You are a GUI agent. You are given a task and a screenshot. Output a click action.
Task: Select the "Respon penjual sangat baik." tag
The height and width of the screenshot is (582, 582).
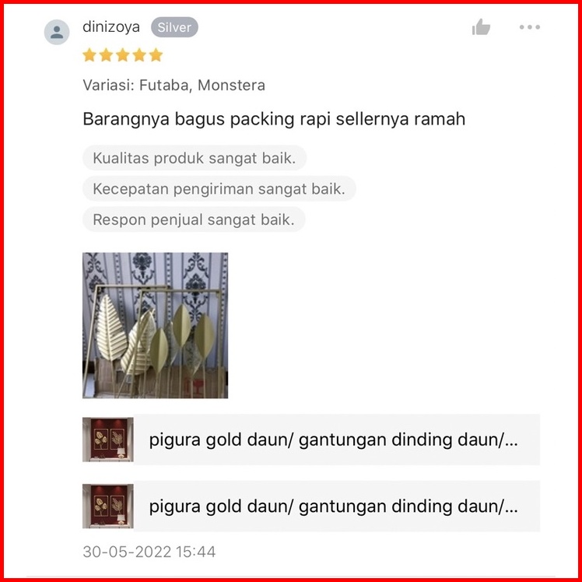[x=194, y=219]
